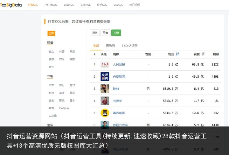Open 央视新闻 avatar image
The image size is (229, 155).
click(x=105, y=76)
